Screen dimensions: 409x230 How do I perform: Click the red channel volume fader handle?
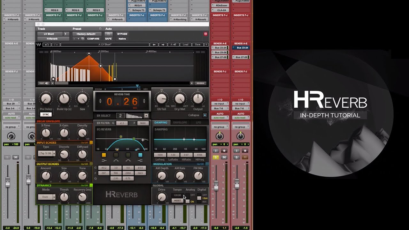click(216, 186)
